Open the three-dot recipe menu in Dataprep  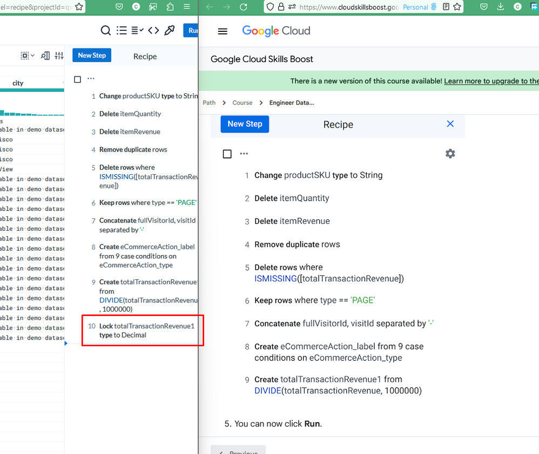(91, 79)
